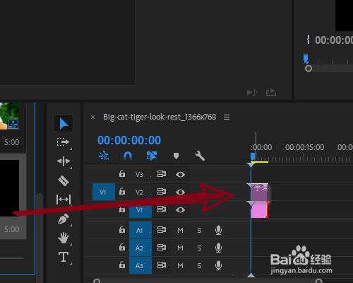Image resolution: width=353 pixels, height=283 pixels.
Task: Select the Selection tool arrow
Action: tap(64, 123)
